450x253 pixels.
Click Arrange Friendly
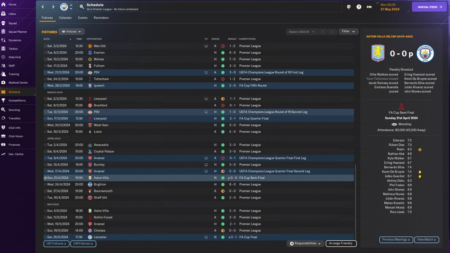(x=341, y=243)
